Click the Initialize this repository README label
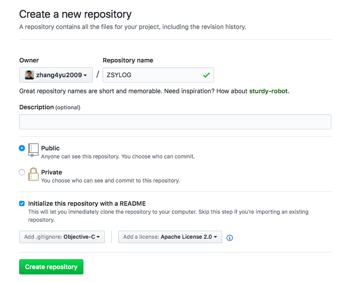This screenshot has width=343, height=282. [87, 203]
